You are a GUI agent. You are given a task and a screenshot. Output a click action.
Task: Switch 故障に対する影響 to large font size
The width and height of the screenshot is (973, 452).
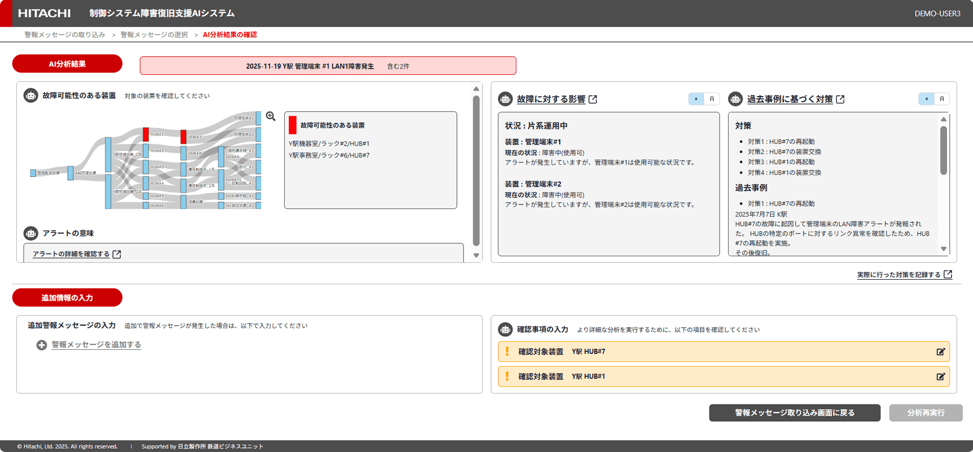711,99
